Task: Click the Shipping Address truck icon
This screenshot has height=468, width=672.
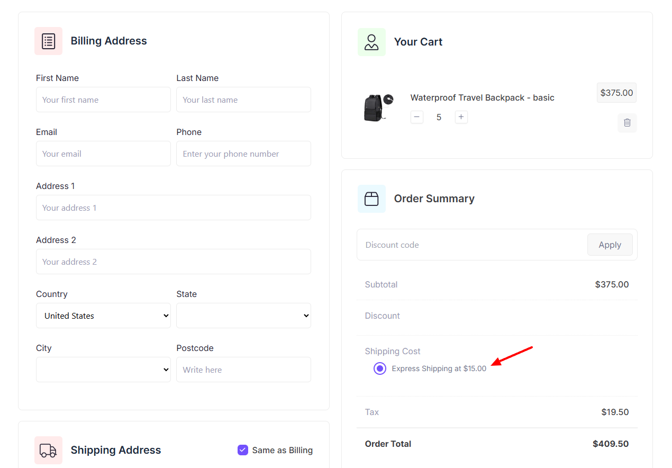Action: (48, 450)
